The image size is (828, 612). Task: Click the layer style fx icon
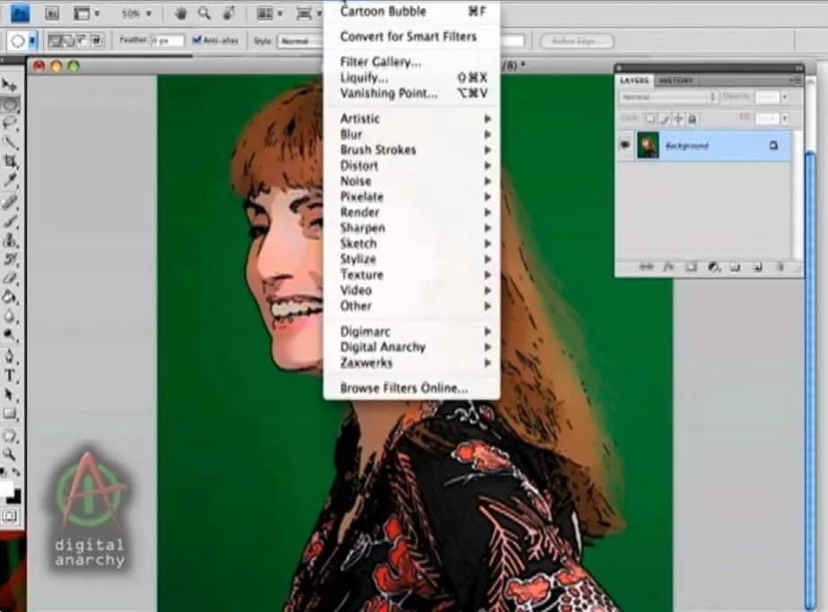[x=668, y=267]
